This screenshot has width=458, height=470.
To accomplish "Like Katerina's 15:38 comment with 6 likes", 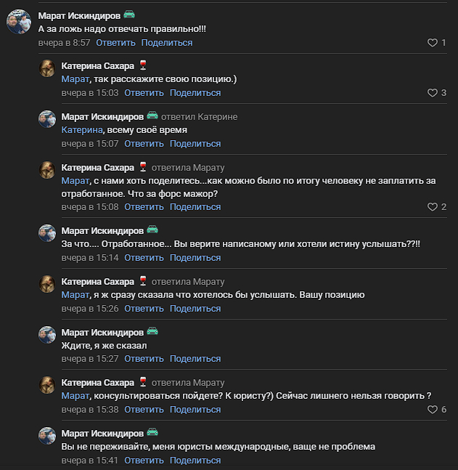I will [433, 410].
